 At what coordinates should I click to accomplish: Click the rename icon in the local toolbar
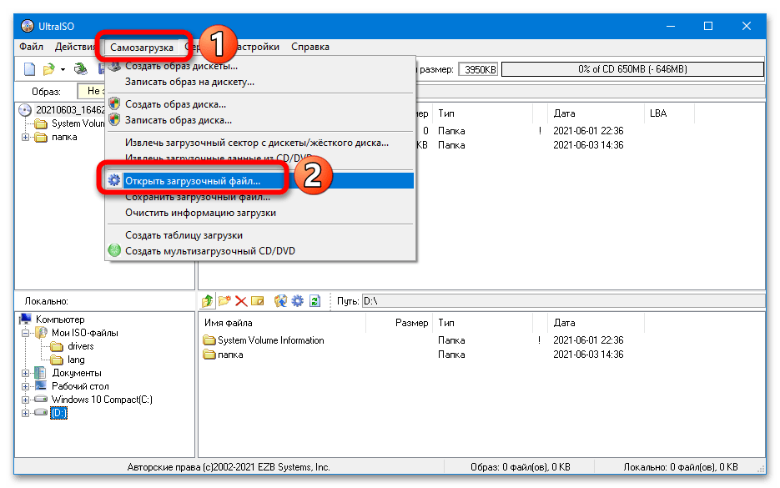point(257,301)
